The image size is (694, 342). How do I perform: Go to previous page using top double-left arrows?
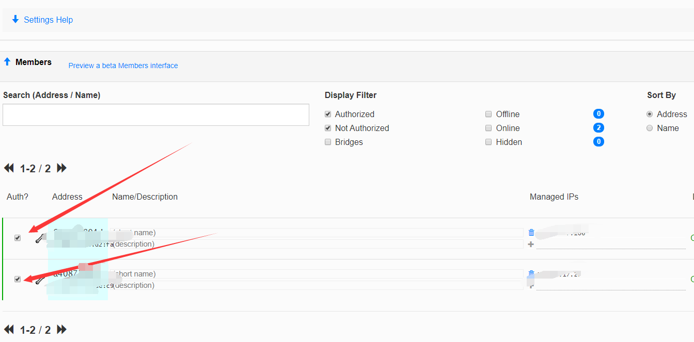[x=9, y=168]
